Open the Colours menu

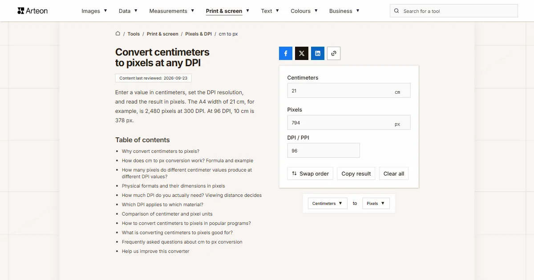[304, 11]
